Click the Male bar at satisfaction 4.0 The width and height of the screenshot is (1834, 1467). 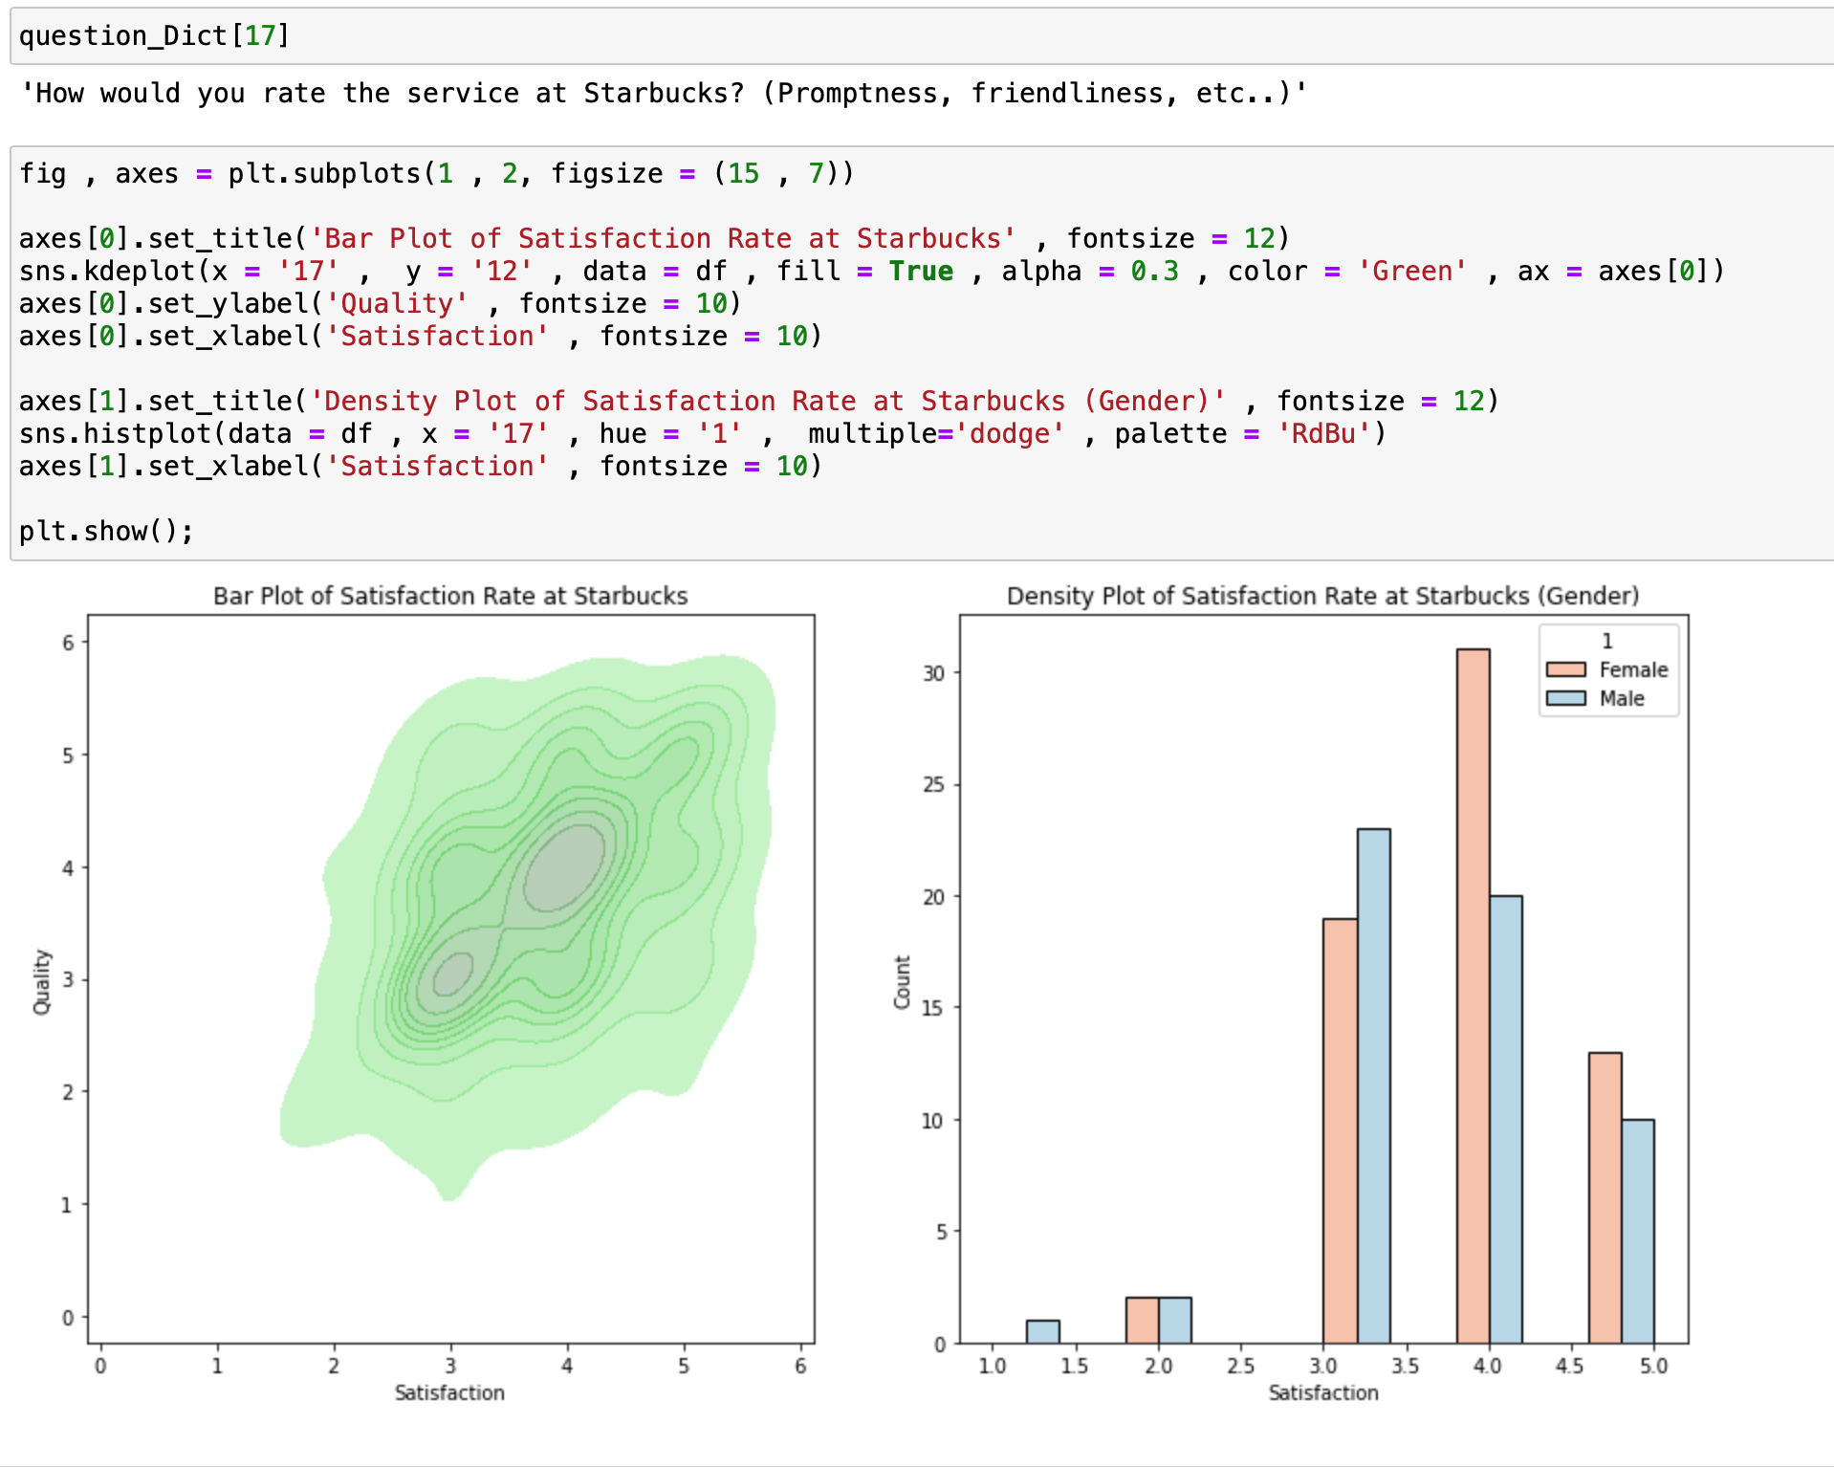click(x=1505, y=1119)
